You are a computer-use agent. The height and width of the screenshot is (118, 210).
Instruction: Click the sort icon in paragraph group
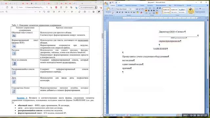154,13
